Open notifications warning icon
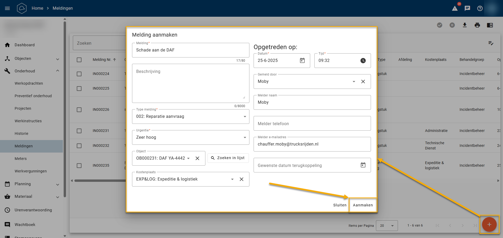 [x=455, y=8]
